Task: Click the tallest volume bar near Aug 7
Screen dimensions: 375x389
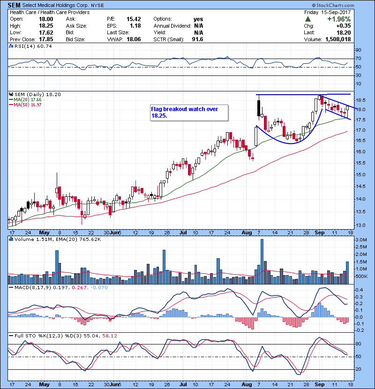Action: coord(262,262)
